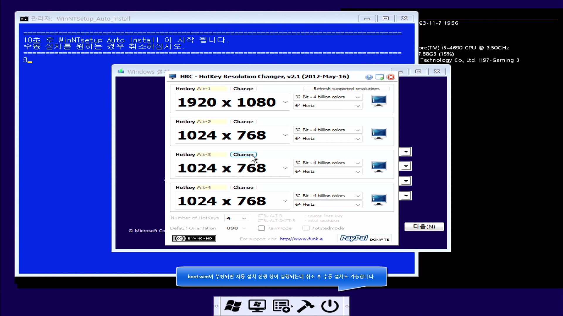Click the monitor icon in Alt-4 row
This screenshot has height=316, width=563.
[379, 200]
